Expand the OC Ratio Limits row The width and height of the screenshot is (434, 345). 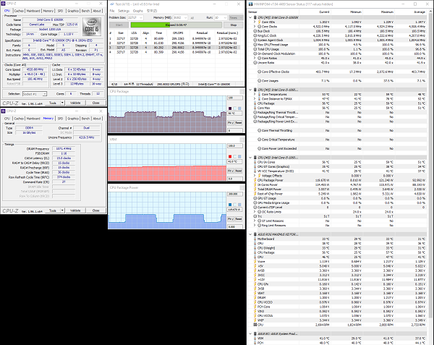coord(255,212)
